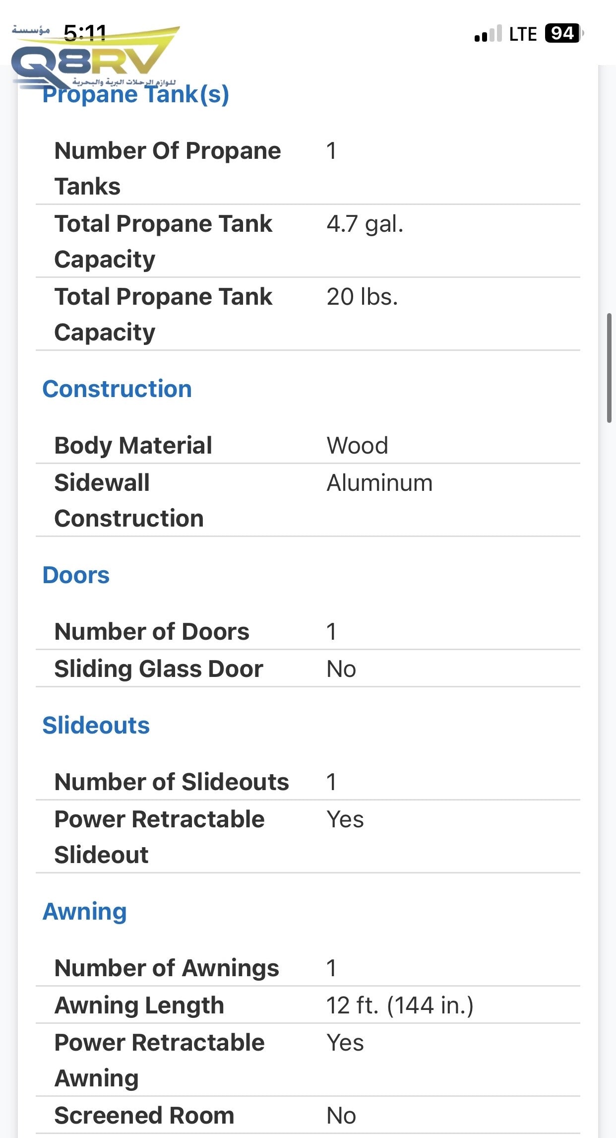616x1138 pixels.
Task: Tap the Body Material Wood value
Action: coord(357,445)
